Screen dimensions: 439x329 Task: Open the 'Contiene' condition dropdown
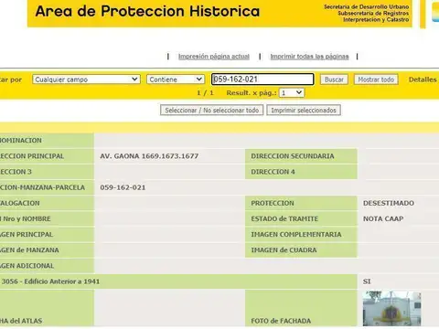[176, 80]
